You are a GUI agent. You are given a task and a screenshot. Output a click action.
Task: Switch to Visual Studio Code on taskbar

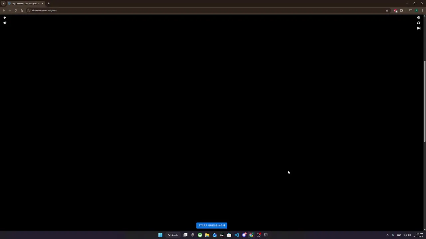tap(237, 235)
